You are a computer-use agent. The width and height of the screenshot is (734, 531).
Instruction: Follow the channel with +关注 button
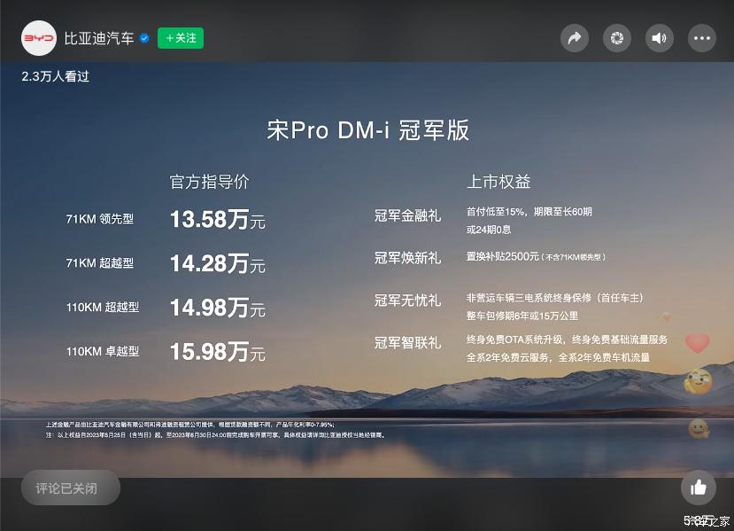coord(181,38)
